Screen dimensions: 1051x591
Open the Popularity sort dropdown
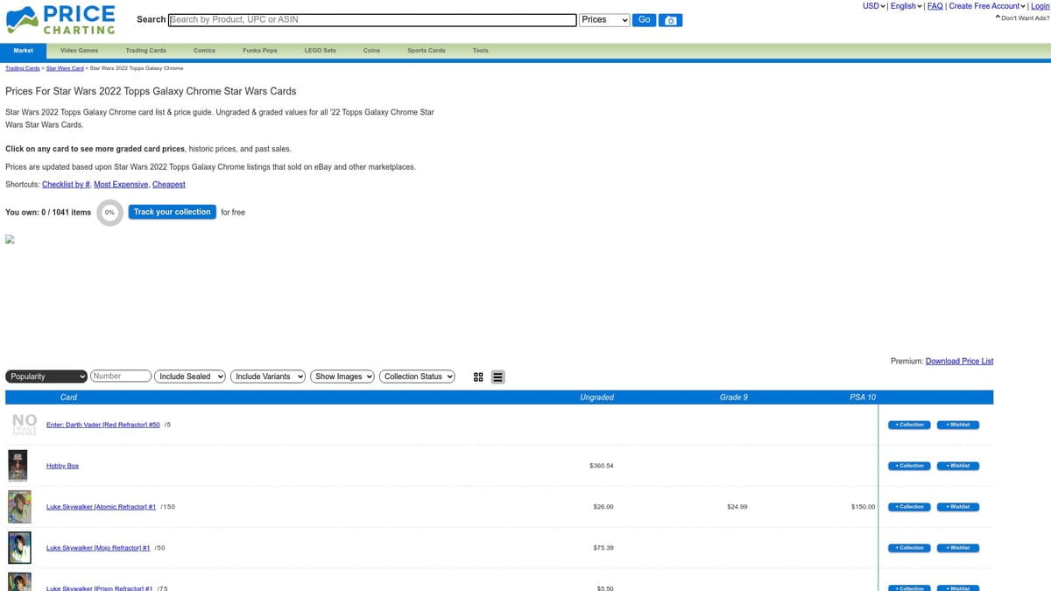[x=46, y=376]
